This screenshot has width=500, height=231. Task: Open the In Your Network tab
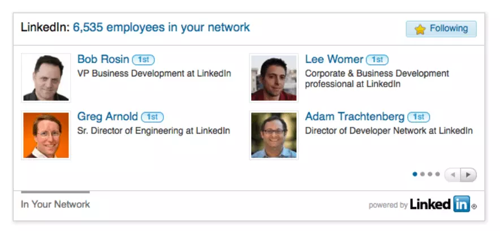click(x=55, y=204)
